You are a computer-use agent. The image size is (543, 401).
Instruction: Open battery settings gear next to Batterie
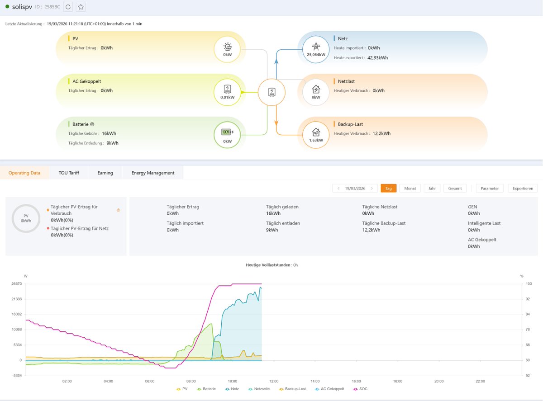pyautogui.click(x=92, y=124)
